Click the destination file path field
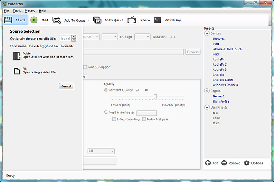Screen dimensions: 274x182 point(133,52)
